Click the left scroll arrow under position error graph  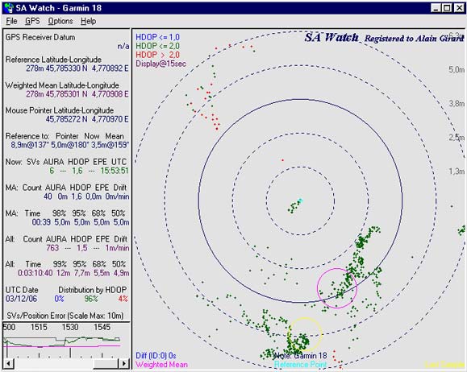click(8, 363)
